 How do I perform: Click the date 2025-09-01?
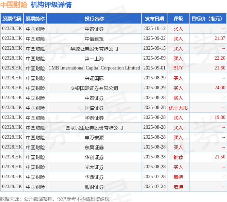[x=154, y=68]
